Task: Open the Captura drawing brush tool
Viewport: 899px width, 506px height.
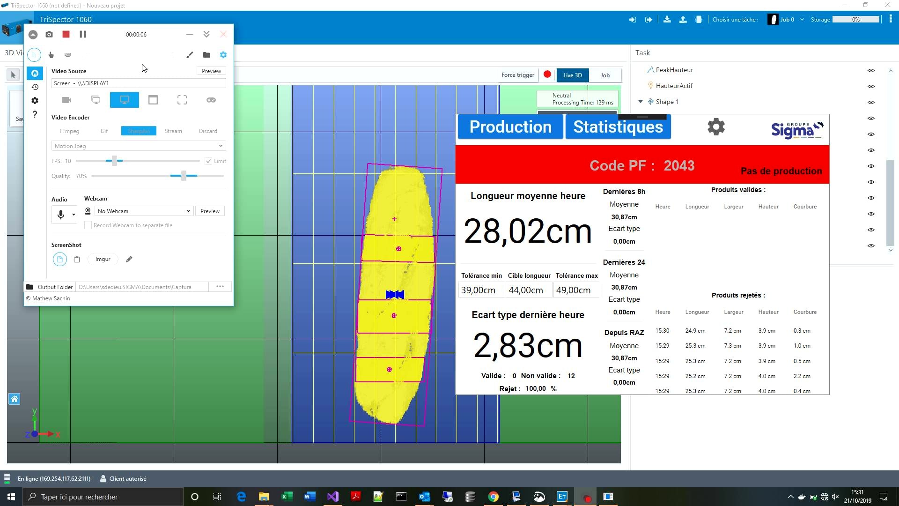Action: pos(190,55)
